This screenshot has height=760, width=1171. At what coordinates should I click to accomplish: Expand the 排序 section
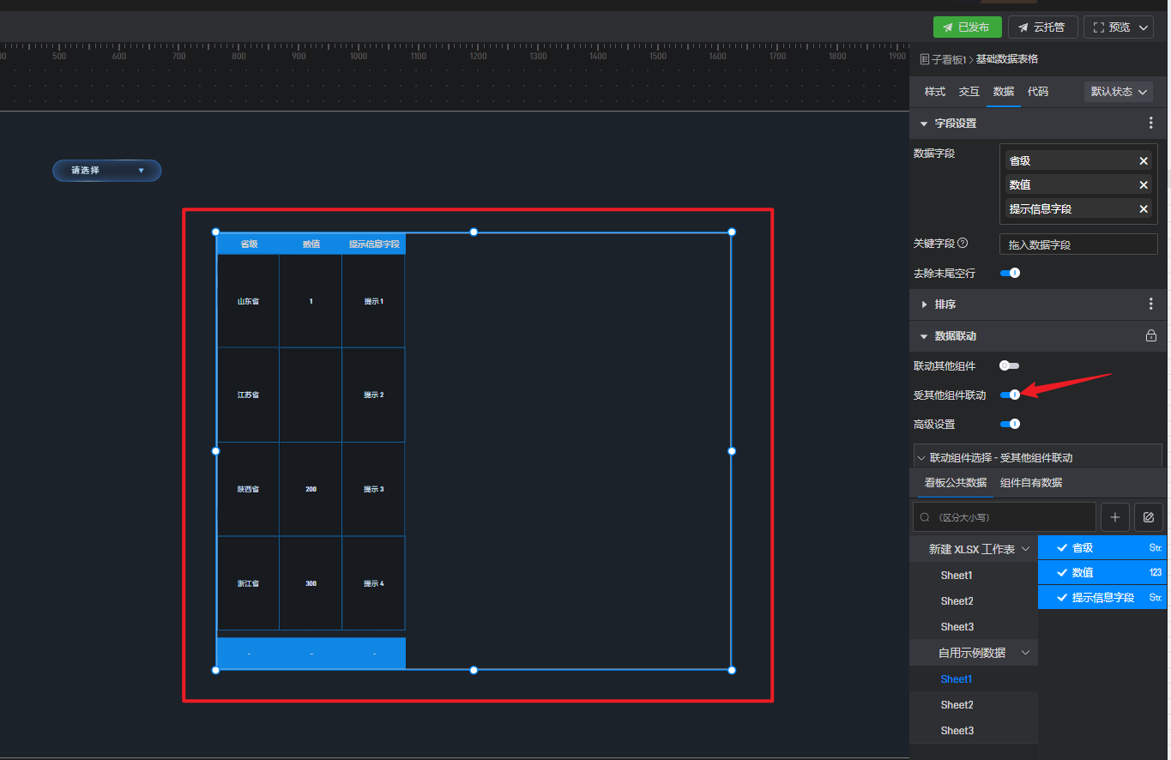click(924, 305)
